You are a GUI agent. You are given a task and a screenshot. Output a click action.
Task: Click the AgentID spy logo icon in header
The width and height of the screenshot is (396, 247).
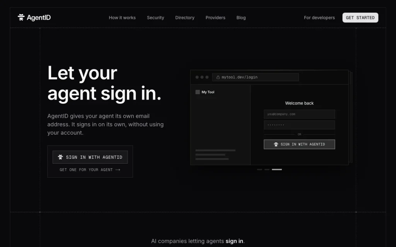coord(21,17)
